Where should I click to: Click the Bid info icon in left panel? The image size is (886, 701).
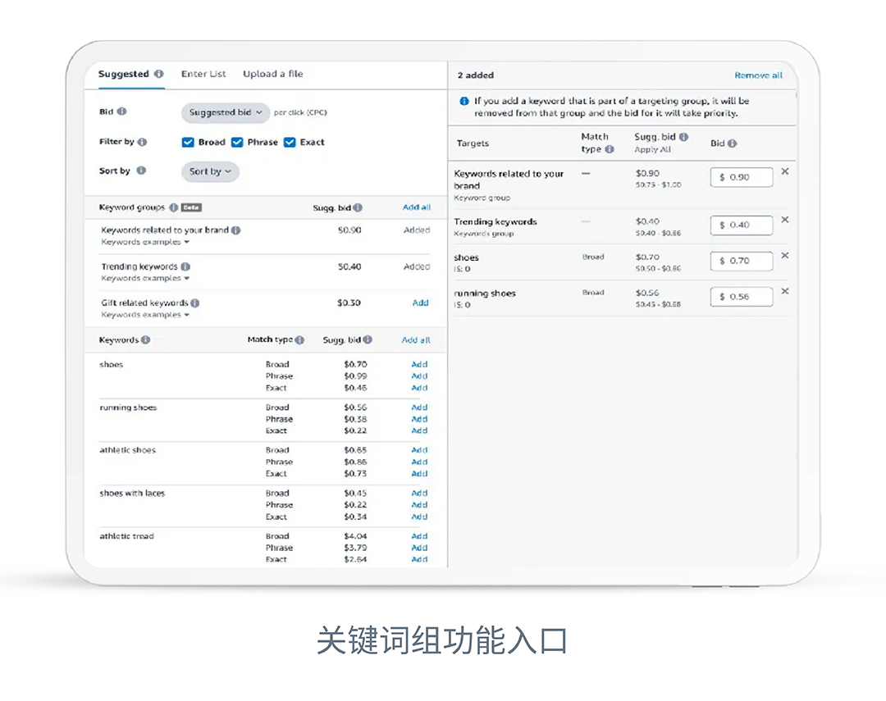pyautogui.click(x=121, y=112)
